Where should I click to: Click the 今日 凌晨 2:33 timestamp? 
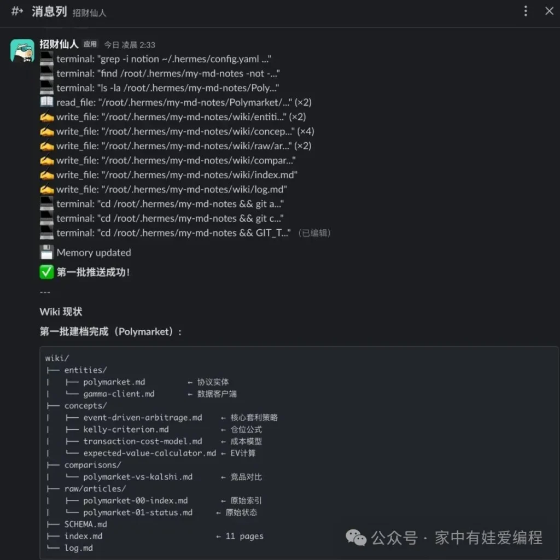click(x=130, y=45)
